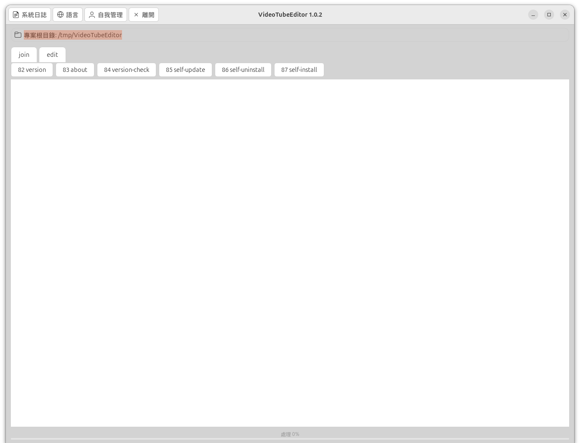
Task: Run the 82 version command
Action: click(x=32, y=70)
